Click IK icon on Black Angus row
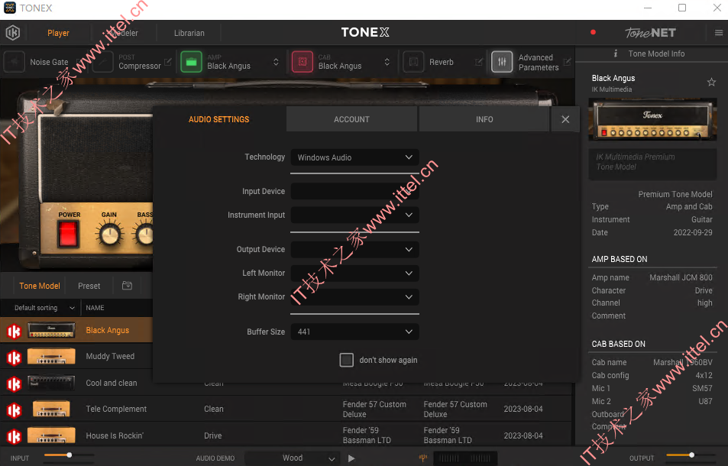 coord(14,331)
